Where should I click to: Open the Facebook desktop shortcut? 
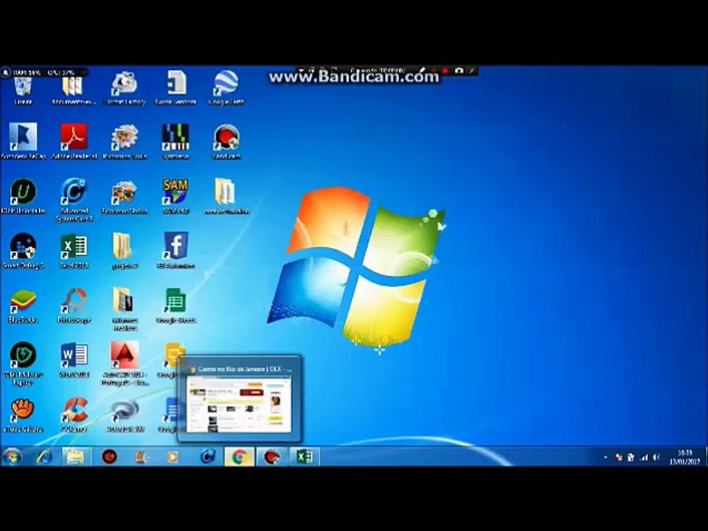click(176, 251)
